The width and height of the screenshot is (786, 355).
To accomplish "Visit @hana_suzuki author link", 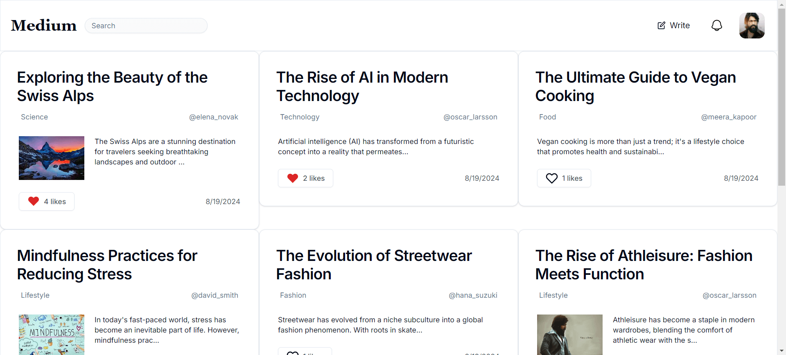I will 472,295.
